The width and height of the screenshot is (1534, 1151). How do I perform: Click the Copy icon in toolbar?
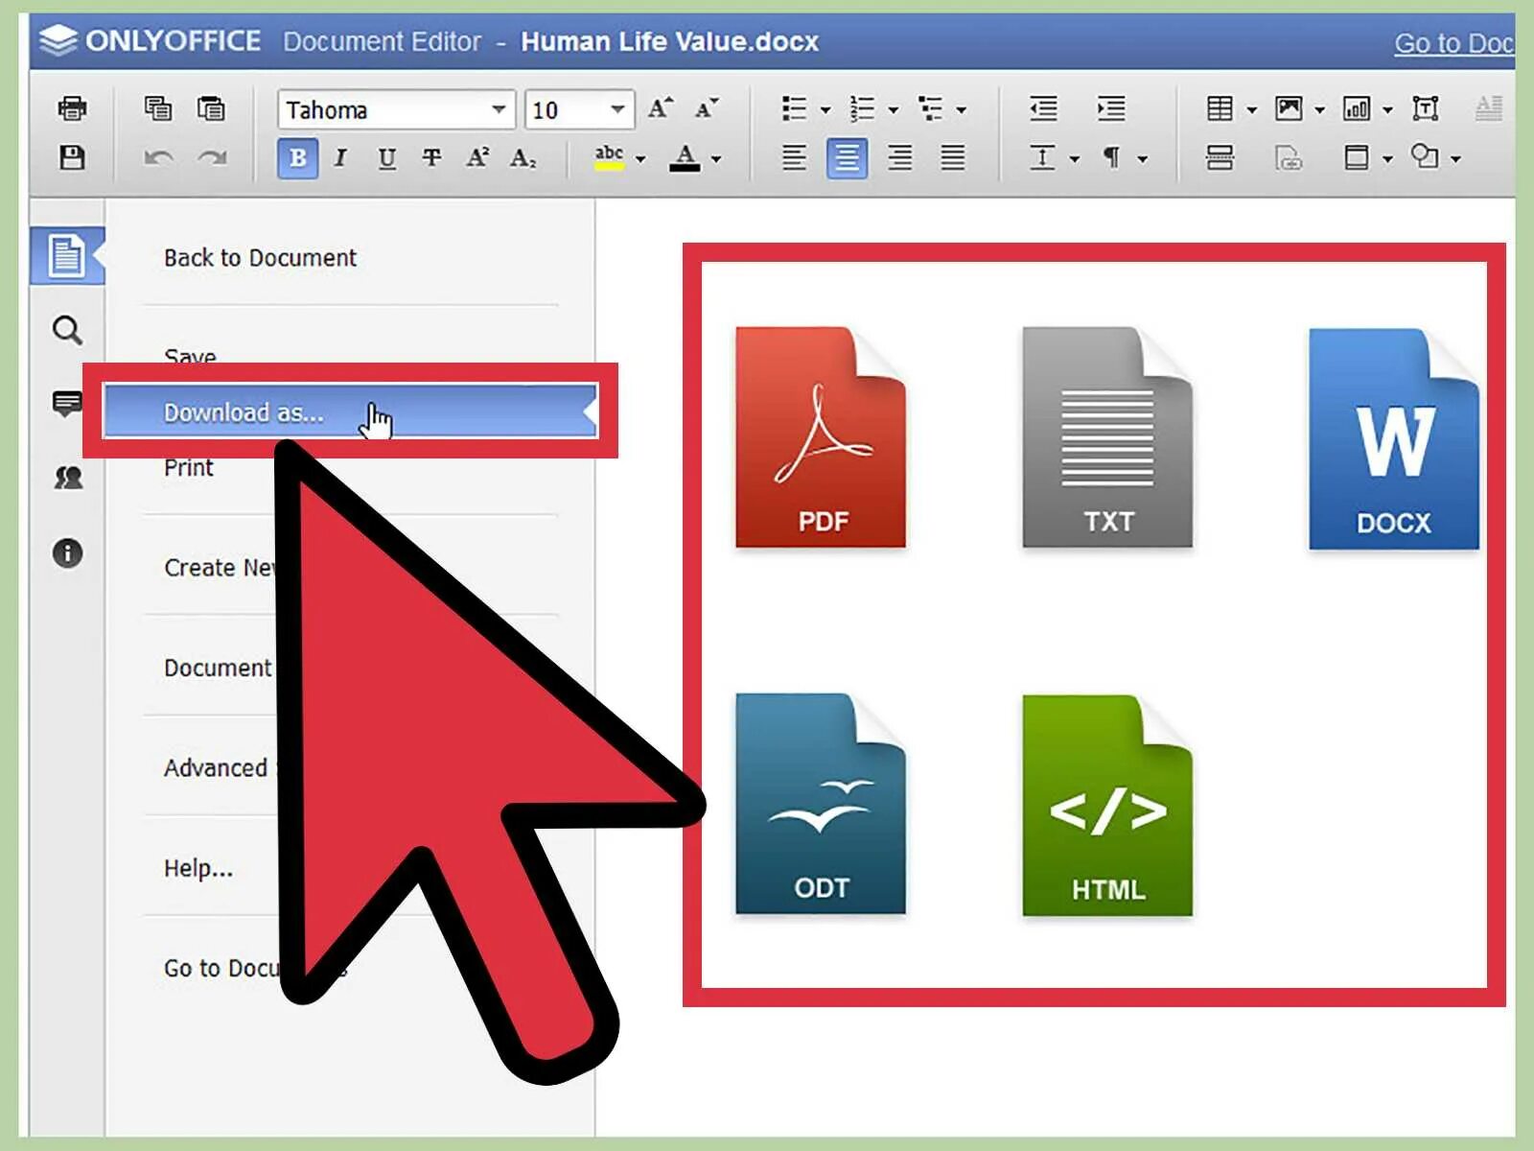tap(158, 108)
